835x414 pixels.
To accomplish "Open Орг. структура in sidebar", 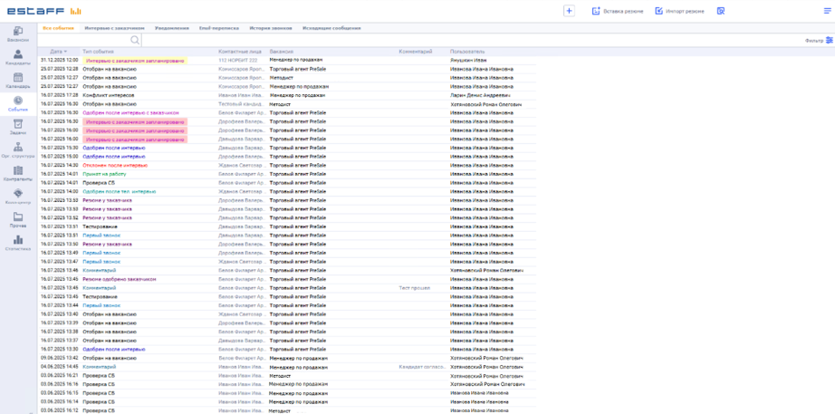I will point(18,150).
